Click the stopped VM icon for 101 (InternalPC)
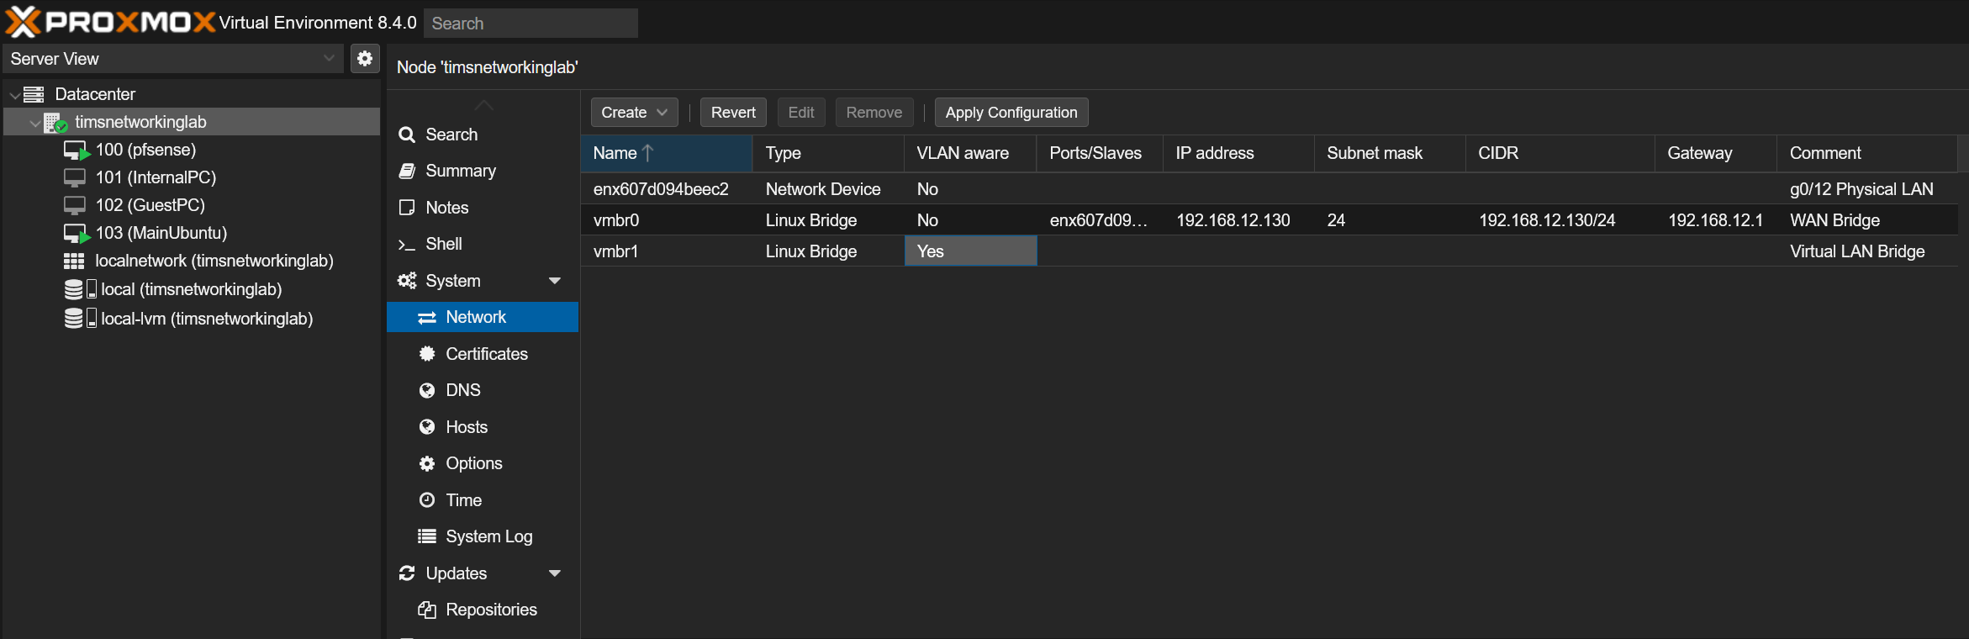1969x639 pixels. (x=75, y=177)
